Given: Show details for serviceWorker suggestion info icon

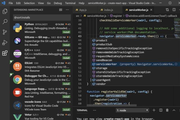Looking at the screenshot, I should [176, 64].
